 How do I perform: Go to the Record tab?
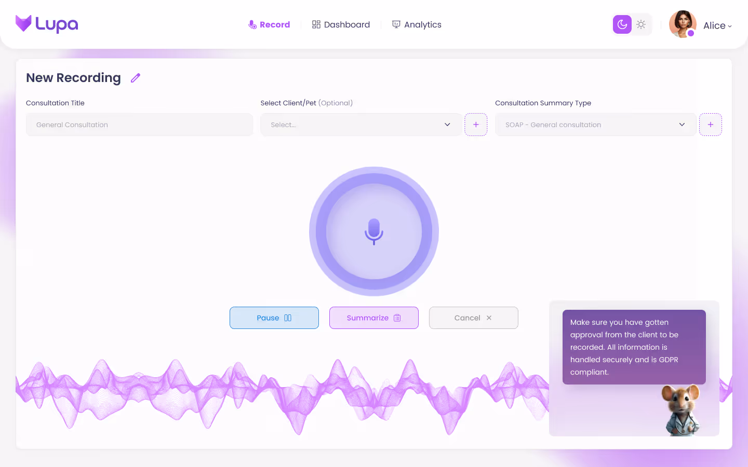(269, 24)
